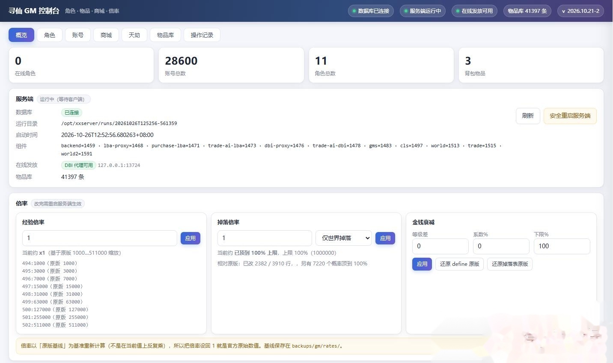Click the 运行中 (等待客户端) status tag

pyautogui.click(x=63, y=99)
